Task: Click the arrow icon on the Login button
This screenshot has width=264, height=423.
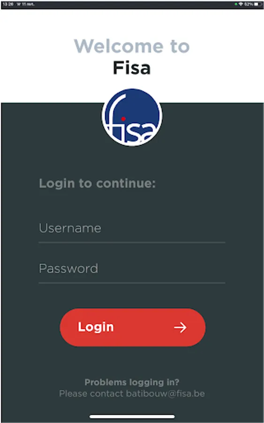Action: point(180,327)
